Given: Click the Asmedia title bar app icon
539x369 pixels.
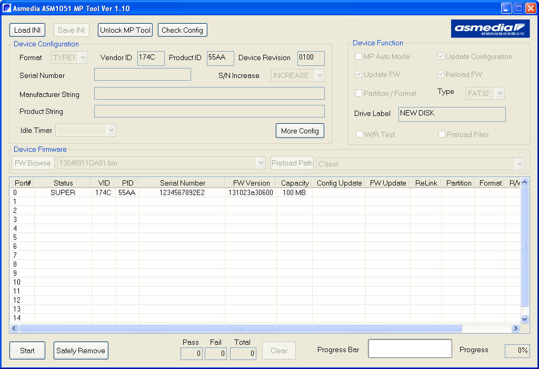Looking at the screenshot, I should pos(6,8).
